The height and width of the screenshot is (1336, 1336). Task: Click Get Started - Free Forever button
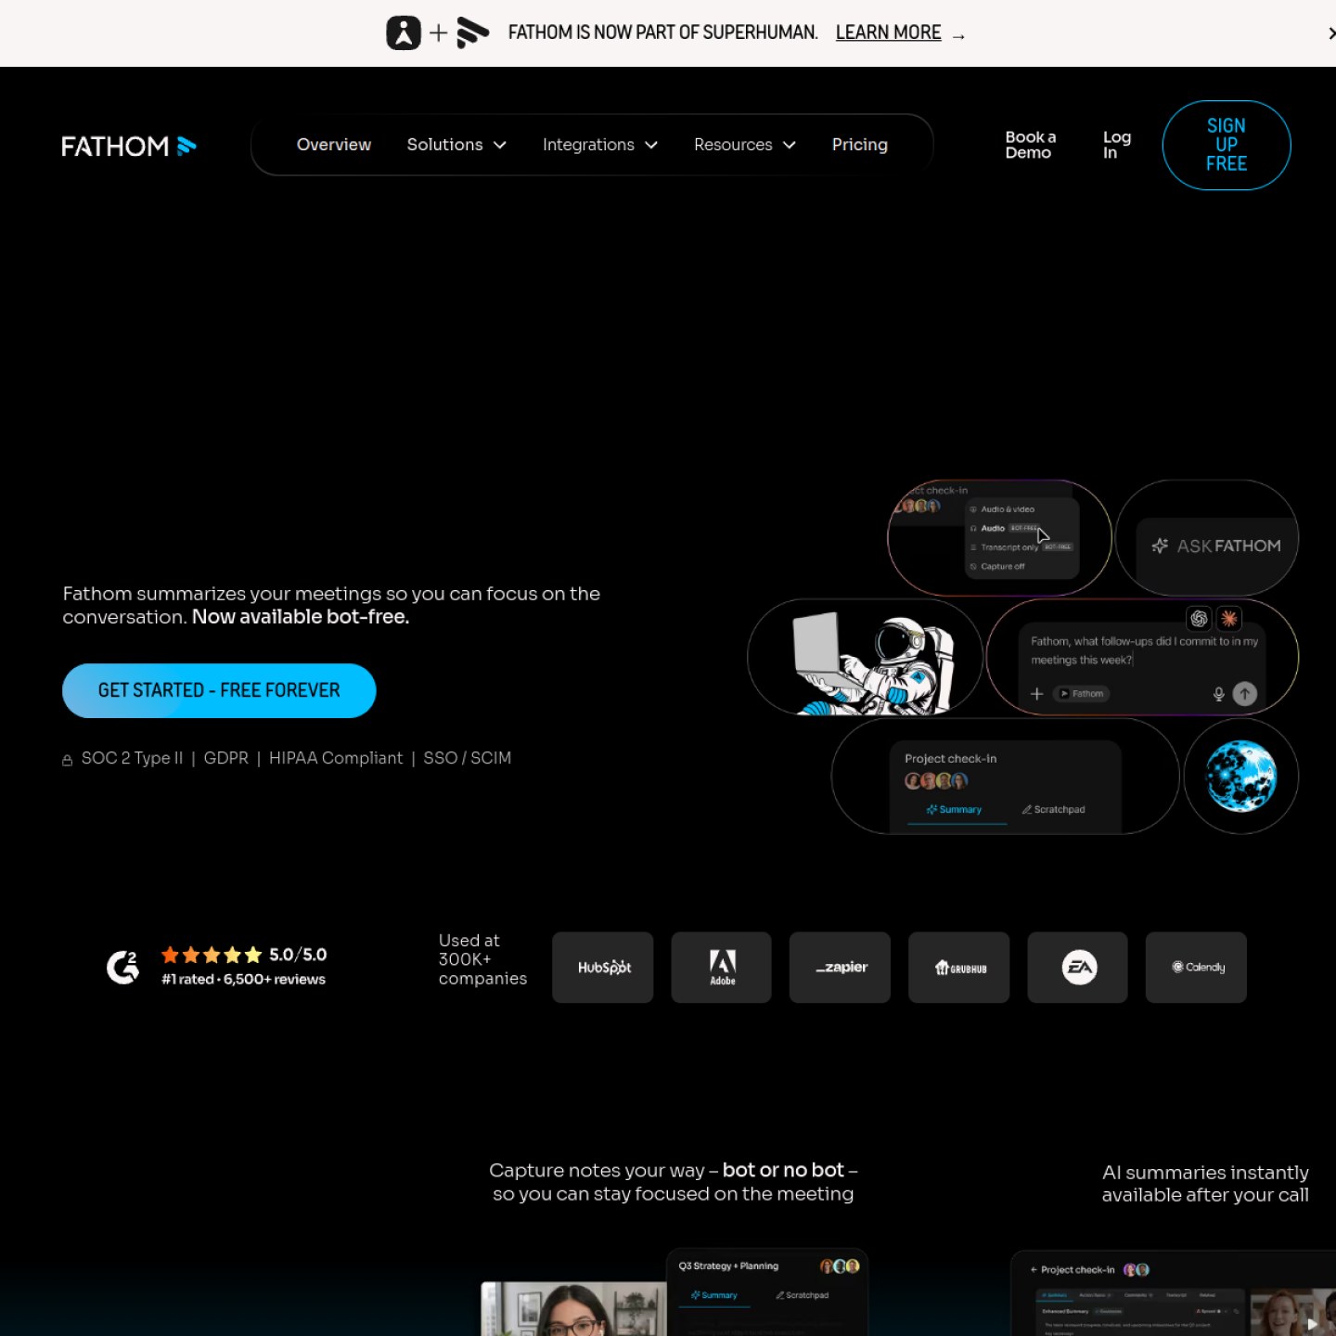pyautogui.click(x=219, y=690)
